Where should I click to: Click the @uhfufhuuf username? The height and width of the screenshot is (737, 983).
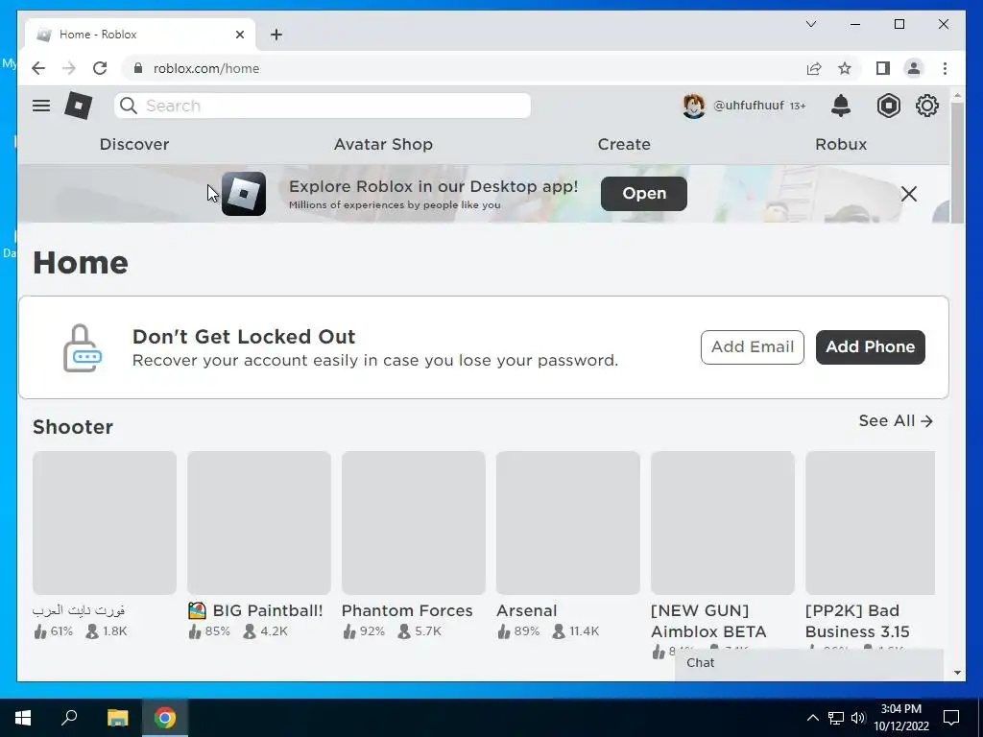749,106
